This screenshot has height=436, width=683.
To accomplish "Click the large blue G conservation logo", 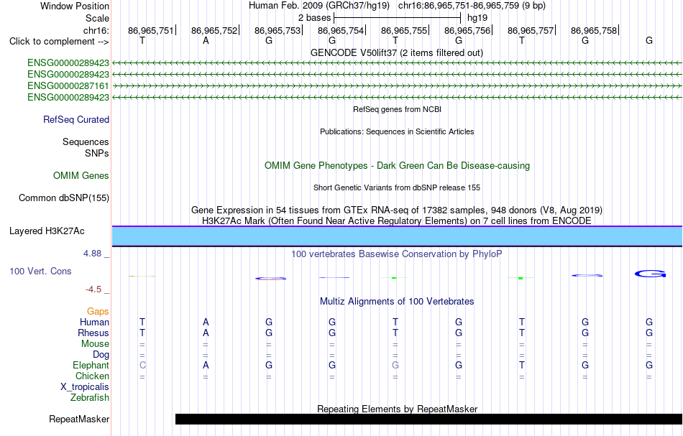I will [651, 274].
